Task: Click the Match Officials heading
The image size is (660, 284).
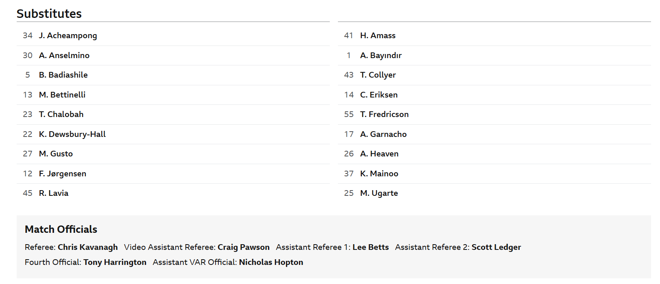Action: tap(61, 230)
